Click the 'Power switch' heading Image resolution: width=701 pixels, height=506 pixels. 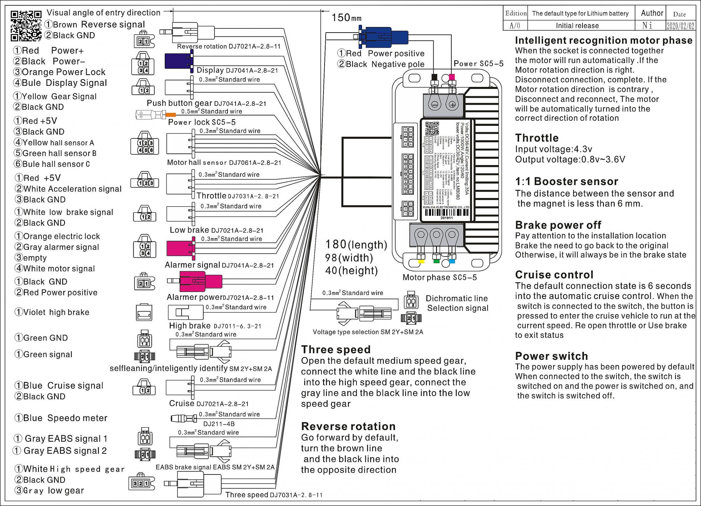(x=551, y=356)
